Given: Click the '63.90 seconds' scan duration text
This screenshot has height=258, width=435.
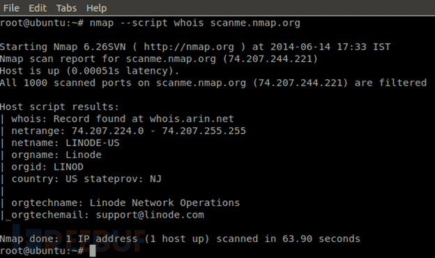Looking at the screenshot, I should (x=321, y=239).
